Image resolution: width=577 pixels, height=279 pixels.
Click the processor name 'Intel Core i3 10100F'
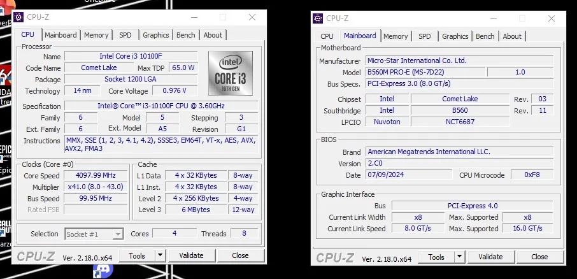tap(131, 56)
